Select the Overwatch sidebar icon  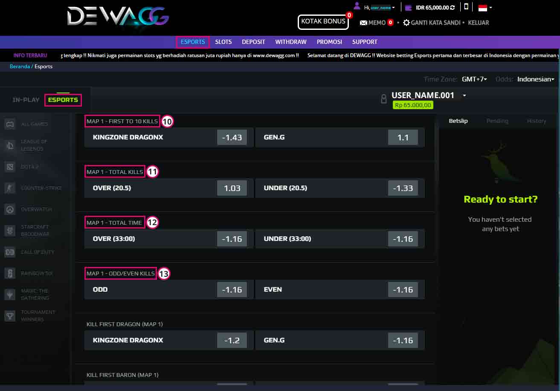click(x=10, y=209)
